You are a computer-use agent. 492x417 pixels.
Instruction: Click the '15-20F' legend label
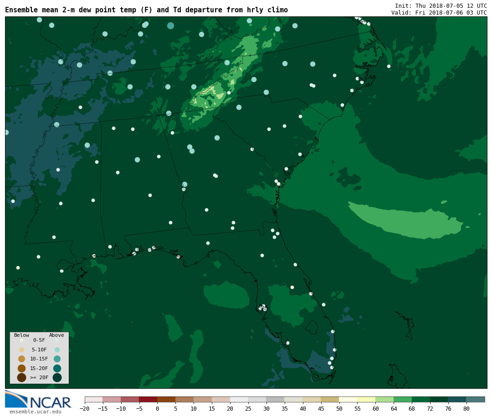[39, 368]
